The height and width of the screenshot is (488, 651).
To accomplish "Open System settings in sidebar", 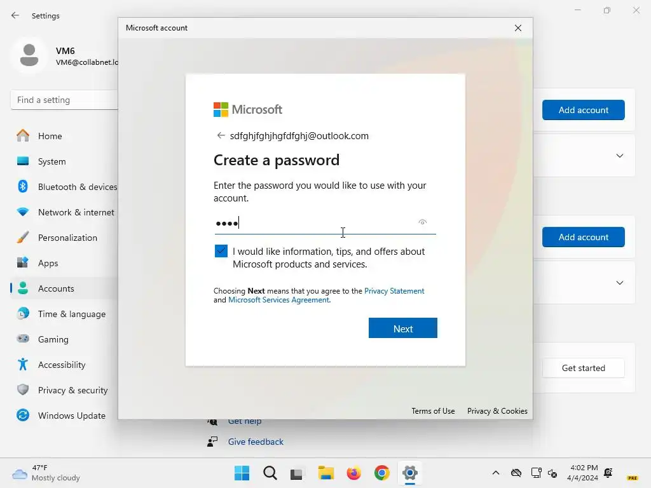I will tap(64, 161).
